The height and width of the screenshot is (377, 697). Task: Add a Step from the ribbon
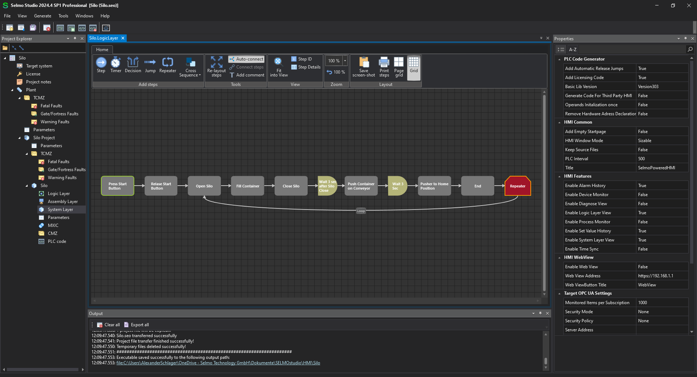101,65
